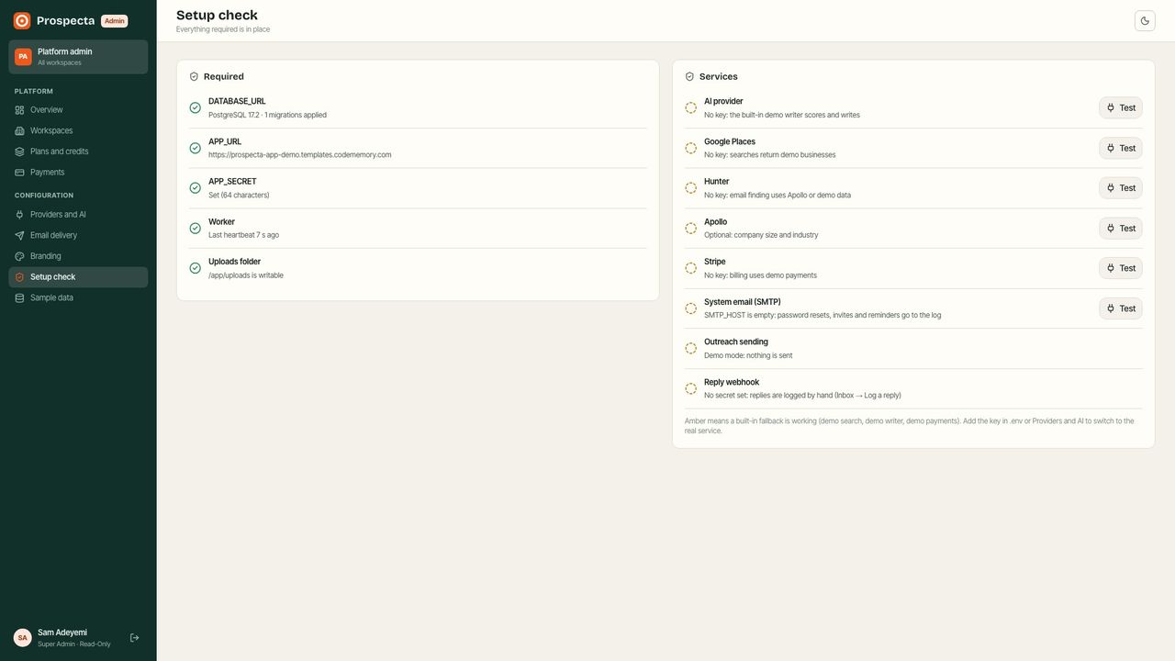The width and height of the screenshot is (1175, 661).
Task: Click the amber status circle beside Stripe
Action: click(x=690, y=268)
